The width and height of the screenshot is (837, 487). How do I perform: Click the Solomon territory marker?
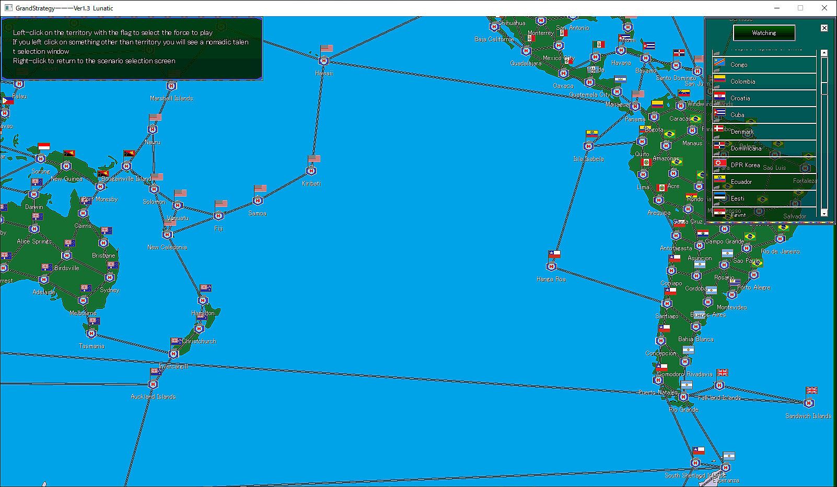click(154, 189)
